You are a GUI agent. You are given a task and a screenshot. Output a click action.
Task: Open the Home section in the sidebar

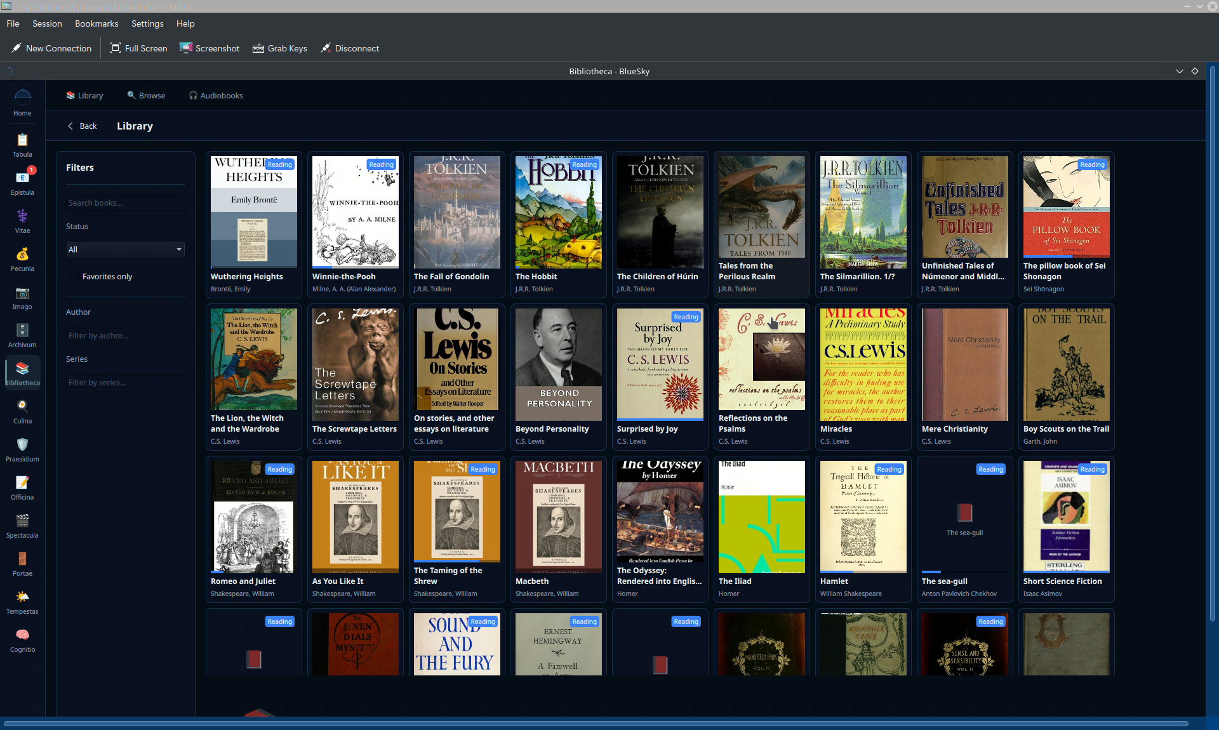click(x=22, y=102)
